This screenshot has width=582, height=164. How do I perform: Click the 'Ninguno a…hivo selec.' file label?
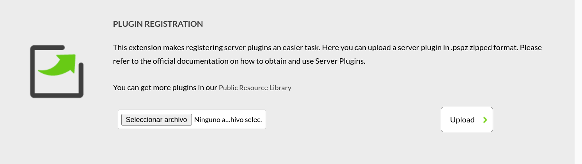[228, 120]
